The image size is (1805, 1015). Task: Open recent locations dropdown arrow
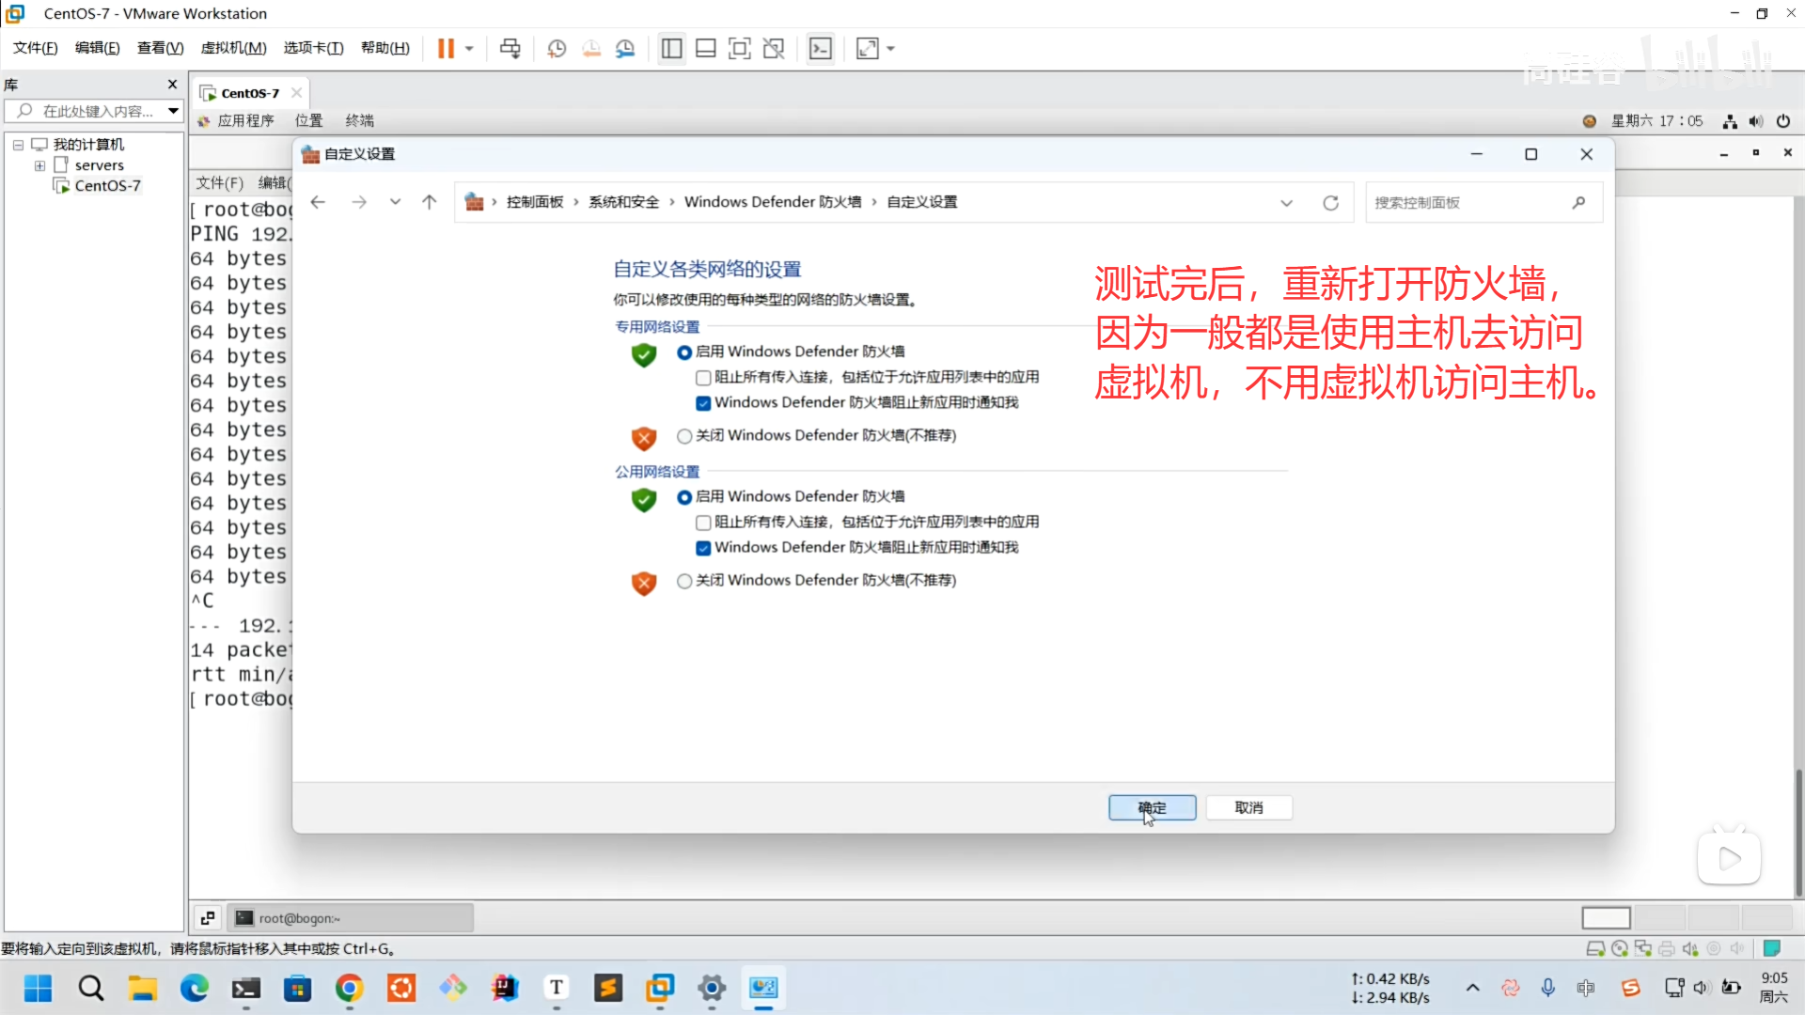pos(395,202)
